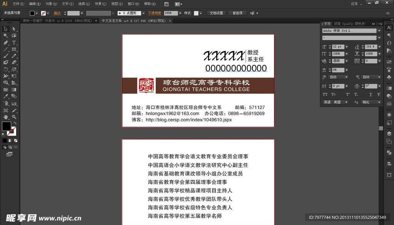Viewport: 394px width, 225px height.
Task: Open Paragraph panel icon in right dock
Action: coord(389,35)
